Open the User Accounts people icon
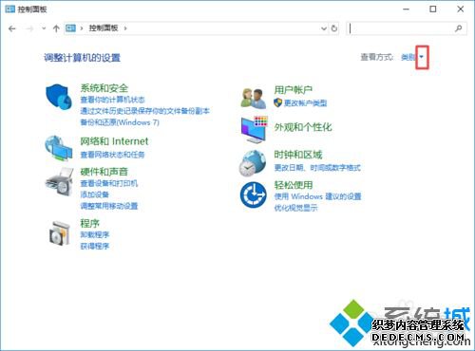This screenshot has width=475, height=351. point(254,99)
